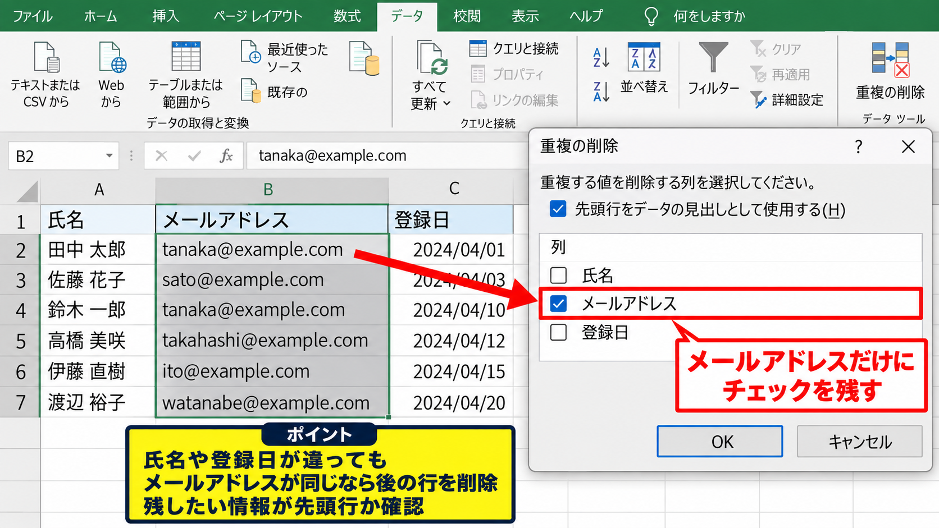Click the すべて更新 refresh icon
The height and width of the screenshot is (528, 939).
431,58
